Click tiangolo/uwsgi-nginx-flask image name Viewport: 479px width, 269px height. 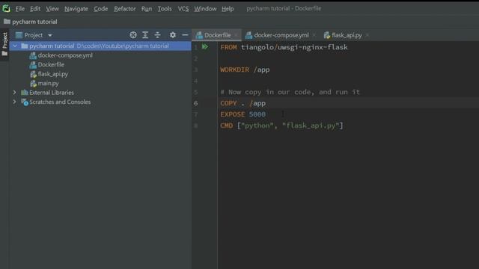(294, 47)
